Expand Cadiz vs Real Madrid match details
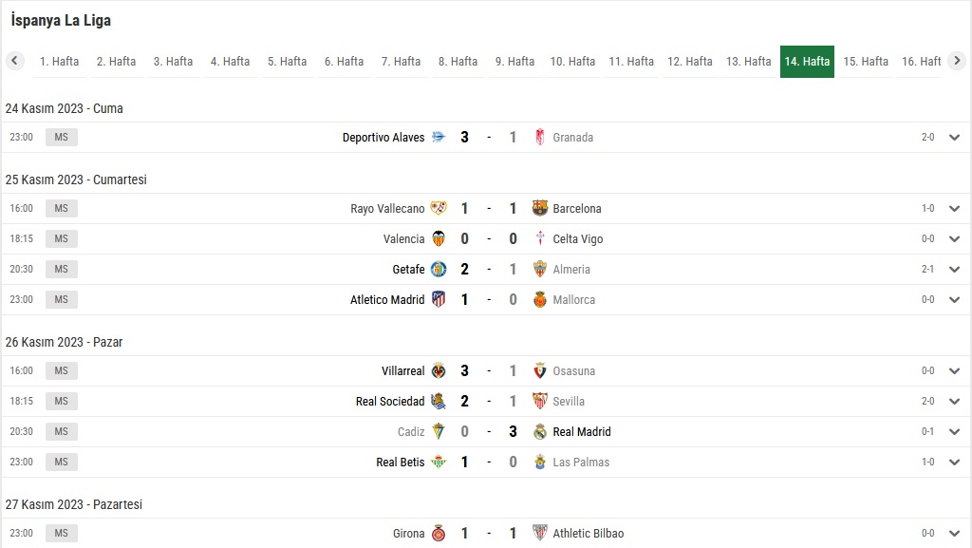This screenshot has height=548, width=972. click(954, 431)
